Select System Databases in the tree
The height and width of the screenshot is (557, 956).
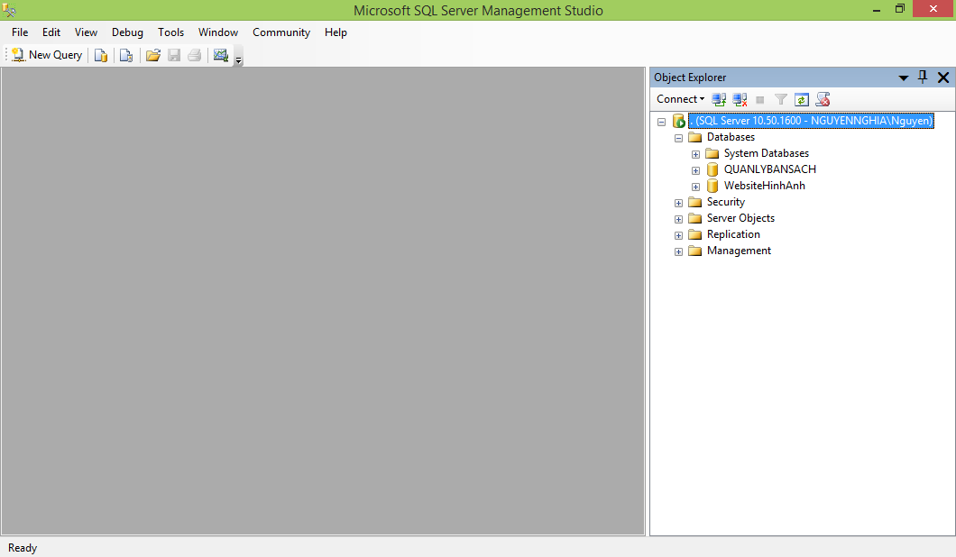[767, 153]
